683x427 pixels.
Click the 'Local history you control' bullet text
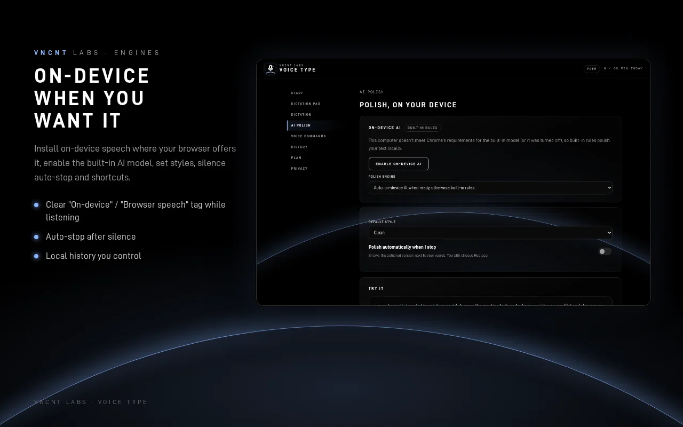93,256
